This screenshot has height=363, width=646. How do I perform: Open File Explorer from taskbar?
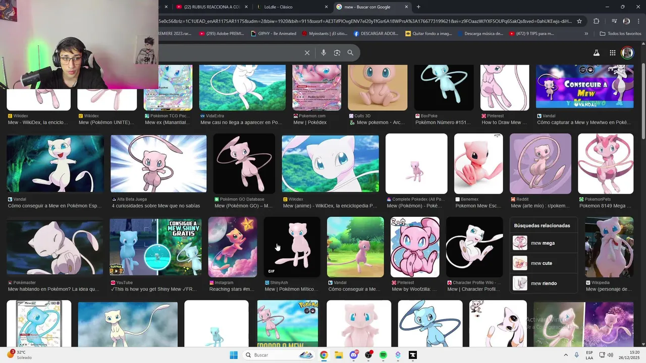point(339,355)
